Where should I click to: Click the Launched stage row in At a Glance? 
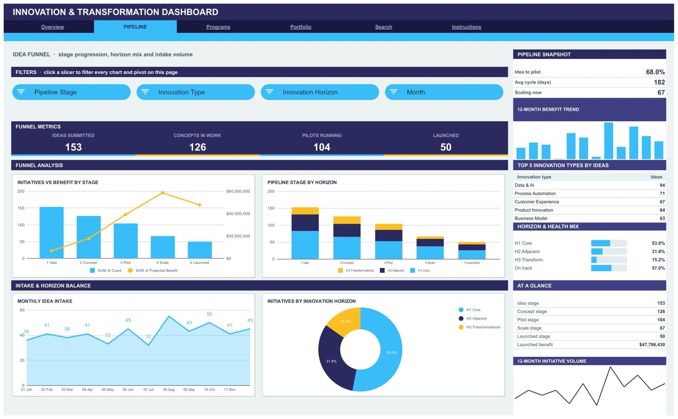589,336
